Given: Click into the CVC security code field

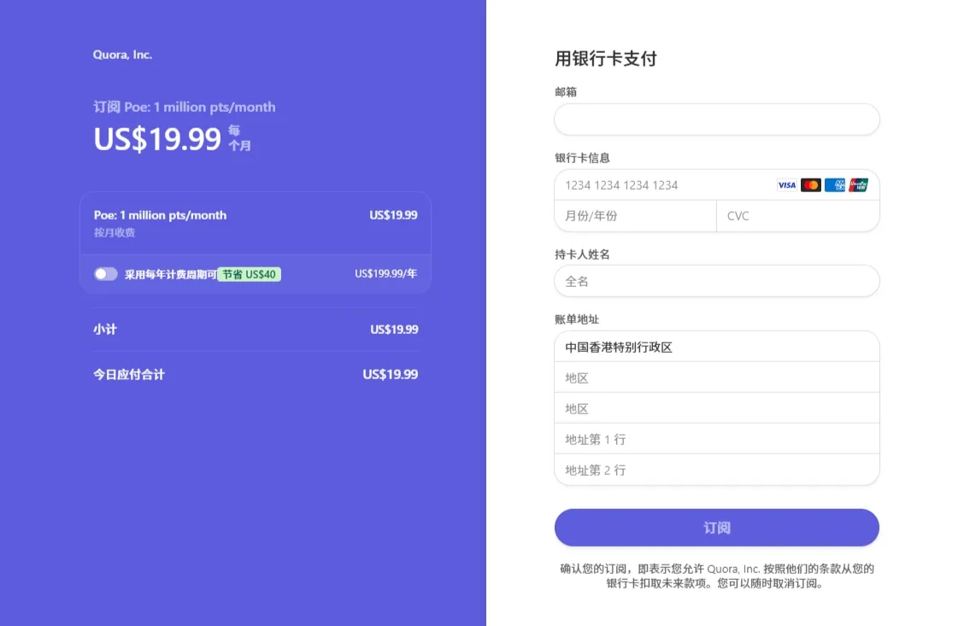Looking at the screenshot, I should [x=796, y=216].
